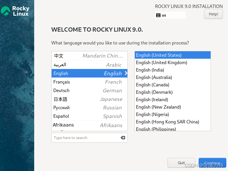Select the Arabic language row
Screen dimensions: 228x171
click(89, 65)
